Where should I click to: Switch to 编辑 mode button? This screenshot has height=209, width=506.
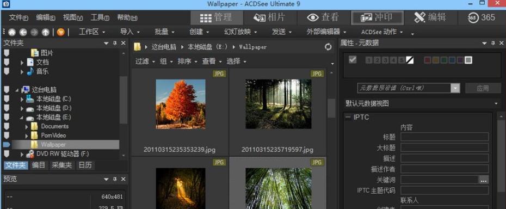coord(430,17)
